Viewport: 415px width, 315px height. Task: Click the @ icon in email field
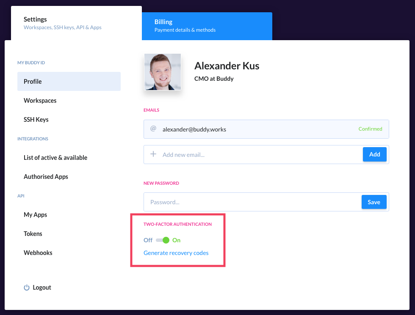[x=153, y=129]
